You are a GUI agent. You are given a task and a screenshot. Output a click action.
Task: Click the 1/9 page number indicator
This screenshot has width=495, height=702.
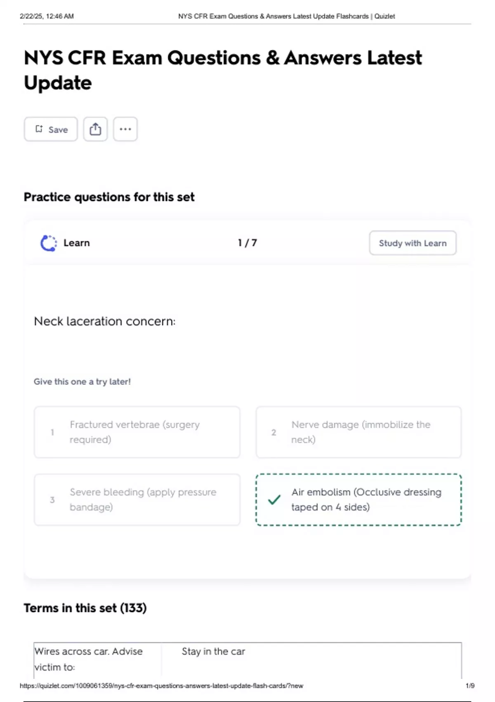click(470, 686)
